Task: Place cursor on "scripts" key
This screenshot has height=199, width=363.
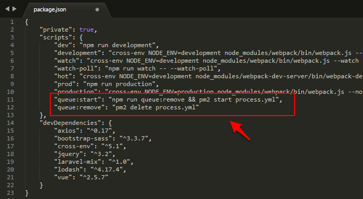Action: pos(56,37)
